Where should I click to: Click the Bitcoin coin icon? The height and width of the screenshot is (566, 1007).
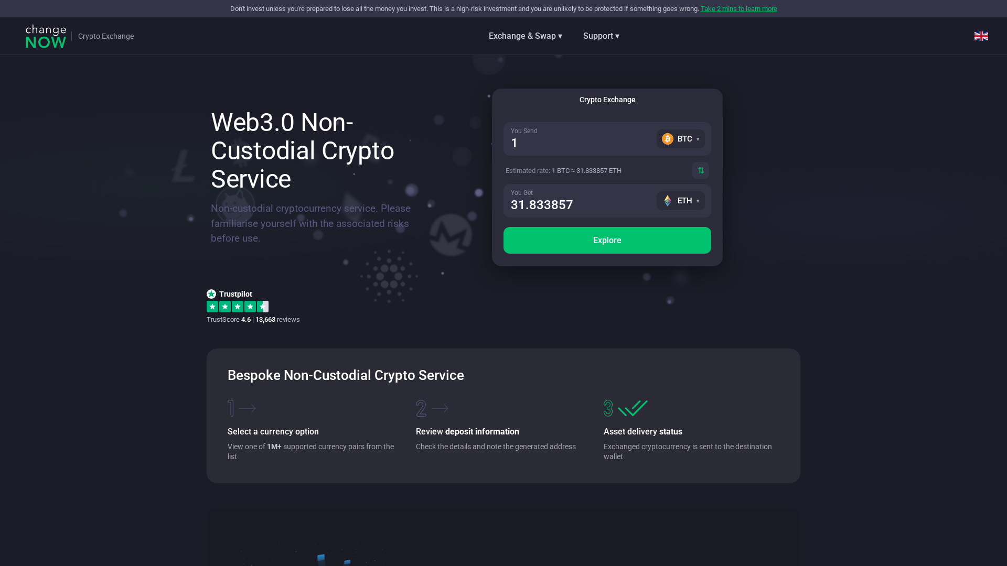point(667,139)
